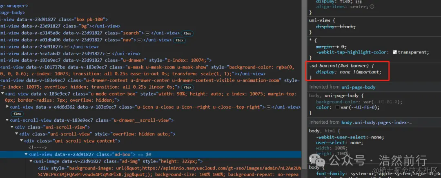Collapse the uni-scroll-view-content div

tap(21, 140)
